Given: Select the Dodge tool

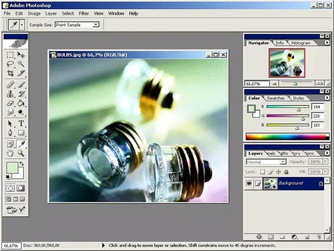Looking at the screenshot, I should tap(21, 112).
